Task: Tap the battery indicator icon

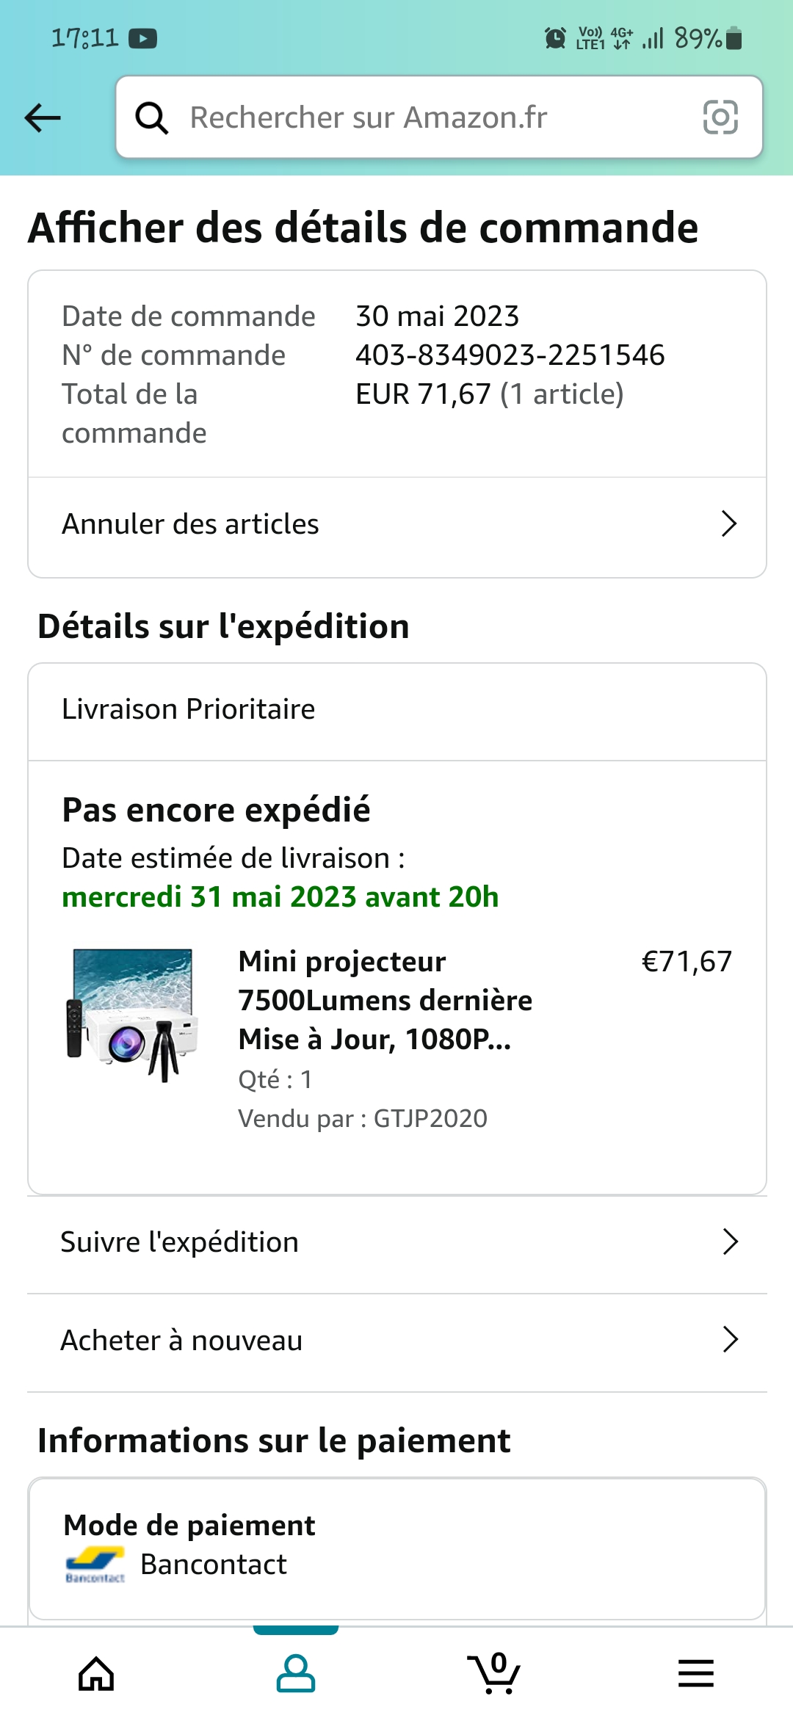Action: click(x=734, y=38)
